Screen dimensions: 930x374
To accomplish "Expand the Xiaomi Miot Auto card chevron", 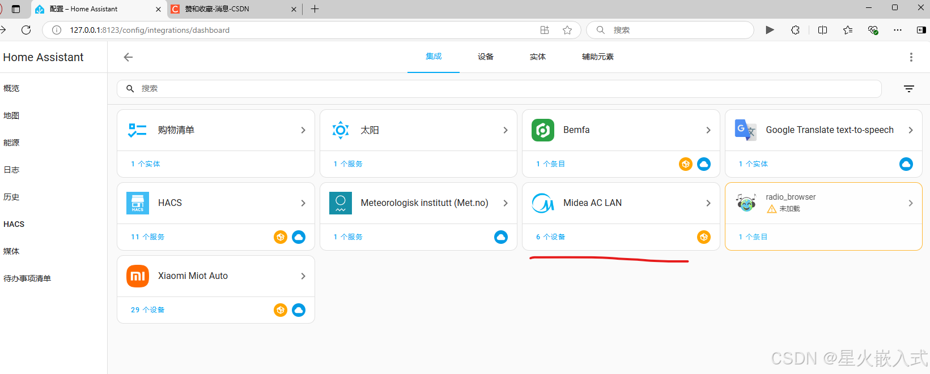I will point(303,276).
